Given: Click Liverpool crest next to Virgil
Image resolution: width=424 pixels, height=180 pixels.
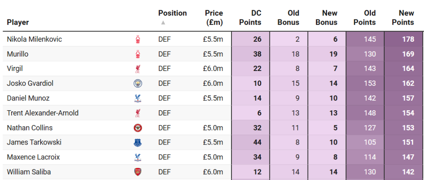Looking at the screenshot, I should point(138,69).
